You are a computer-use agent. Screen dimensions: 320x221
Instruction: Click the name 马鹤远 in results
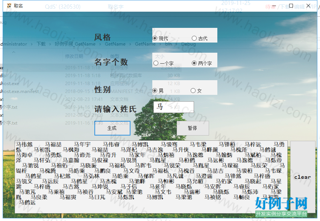tap(27, 203)
